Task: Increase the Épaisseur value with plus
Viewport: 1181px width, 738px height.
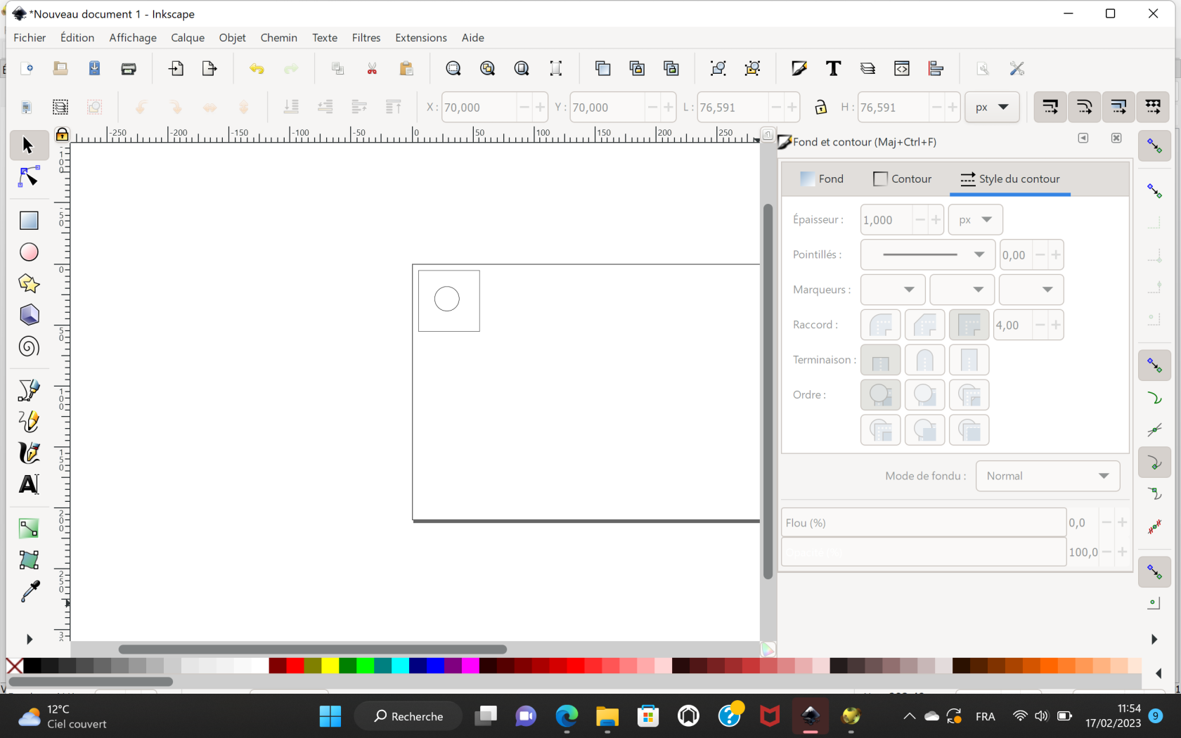Action: click(936, 220)
